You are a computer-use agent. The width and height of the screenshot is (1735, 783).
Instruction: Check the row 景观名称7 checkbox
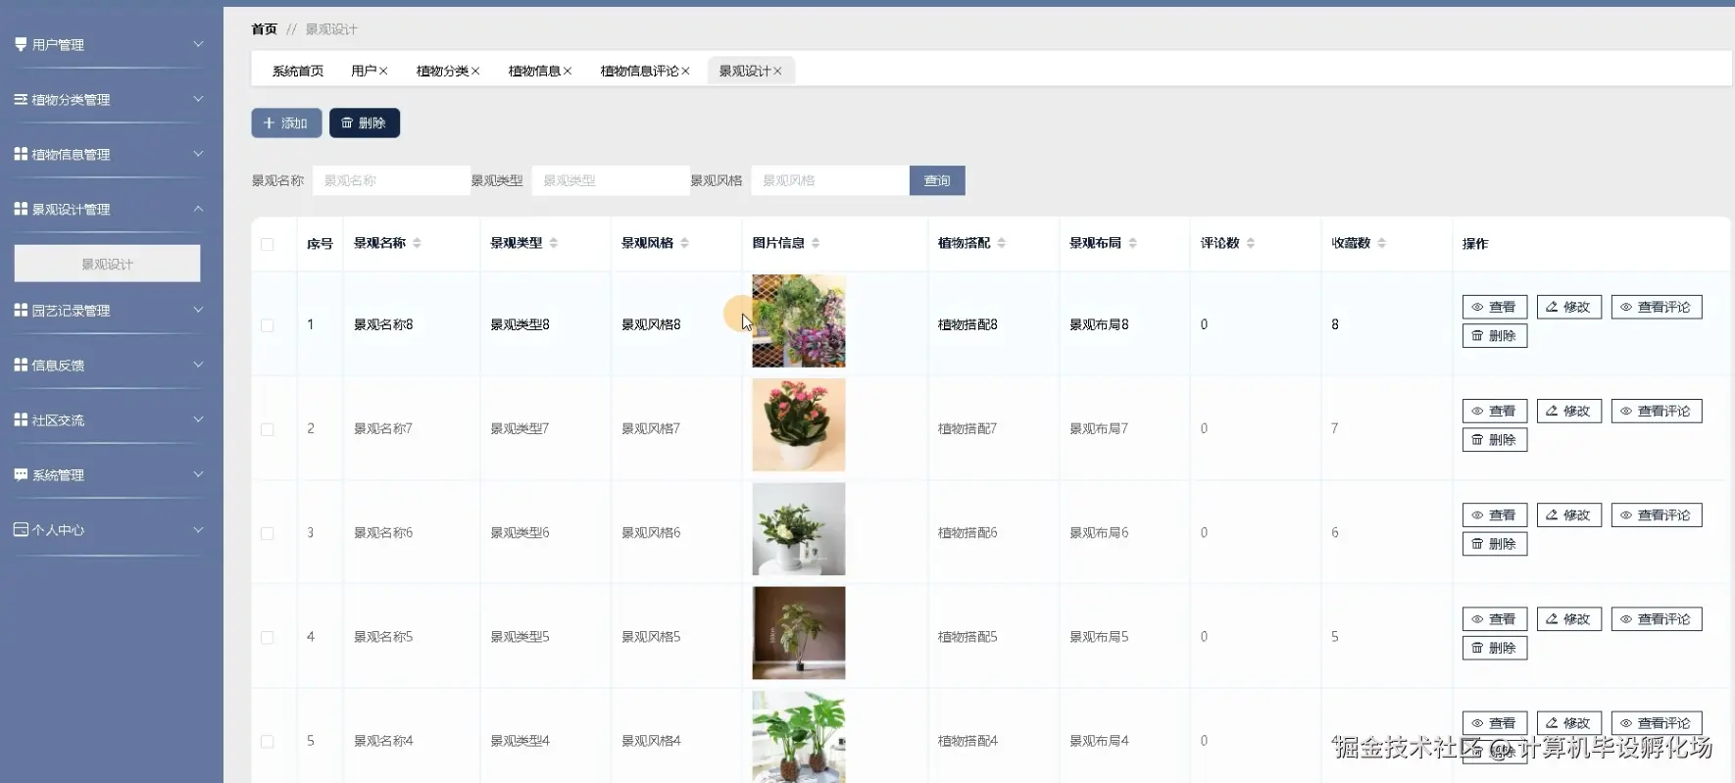coord(268,429)
